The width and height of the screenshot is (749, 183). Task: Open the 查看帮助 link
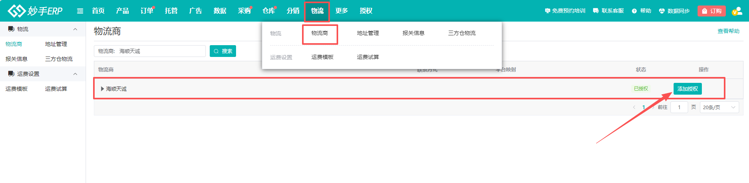click(729, 31)
